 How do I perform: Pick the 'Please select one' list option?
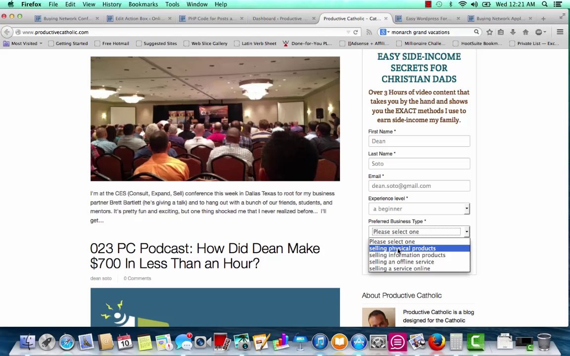coord(419,242)
